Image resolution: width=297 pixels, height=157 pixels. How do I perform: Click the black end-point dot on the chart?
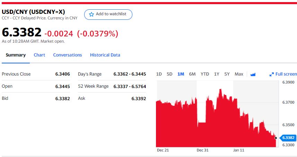[x=276, y=138]
